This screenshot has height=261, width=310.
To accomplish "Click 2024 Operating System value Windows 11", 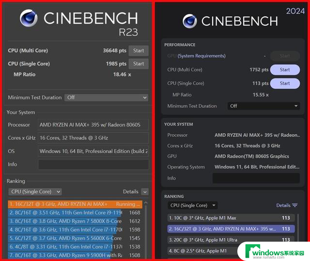I will [257, 167].
